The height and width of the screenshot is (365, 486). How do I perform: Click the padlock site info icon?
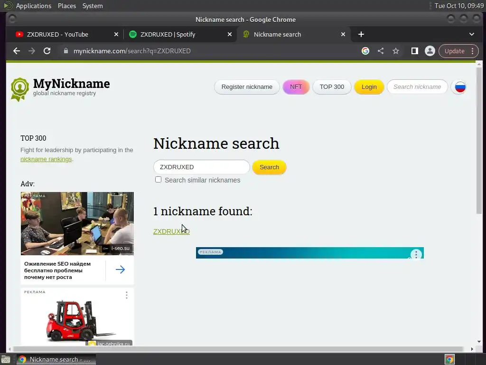[65, 51]
